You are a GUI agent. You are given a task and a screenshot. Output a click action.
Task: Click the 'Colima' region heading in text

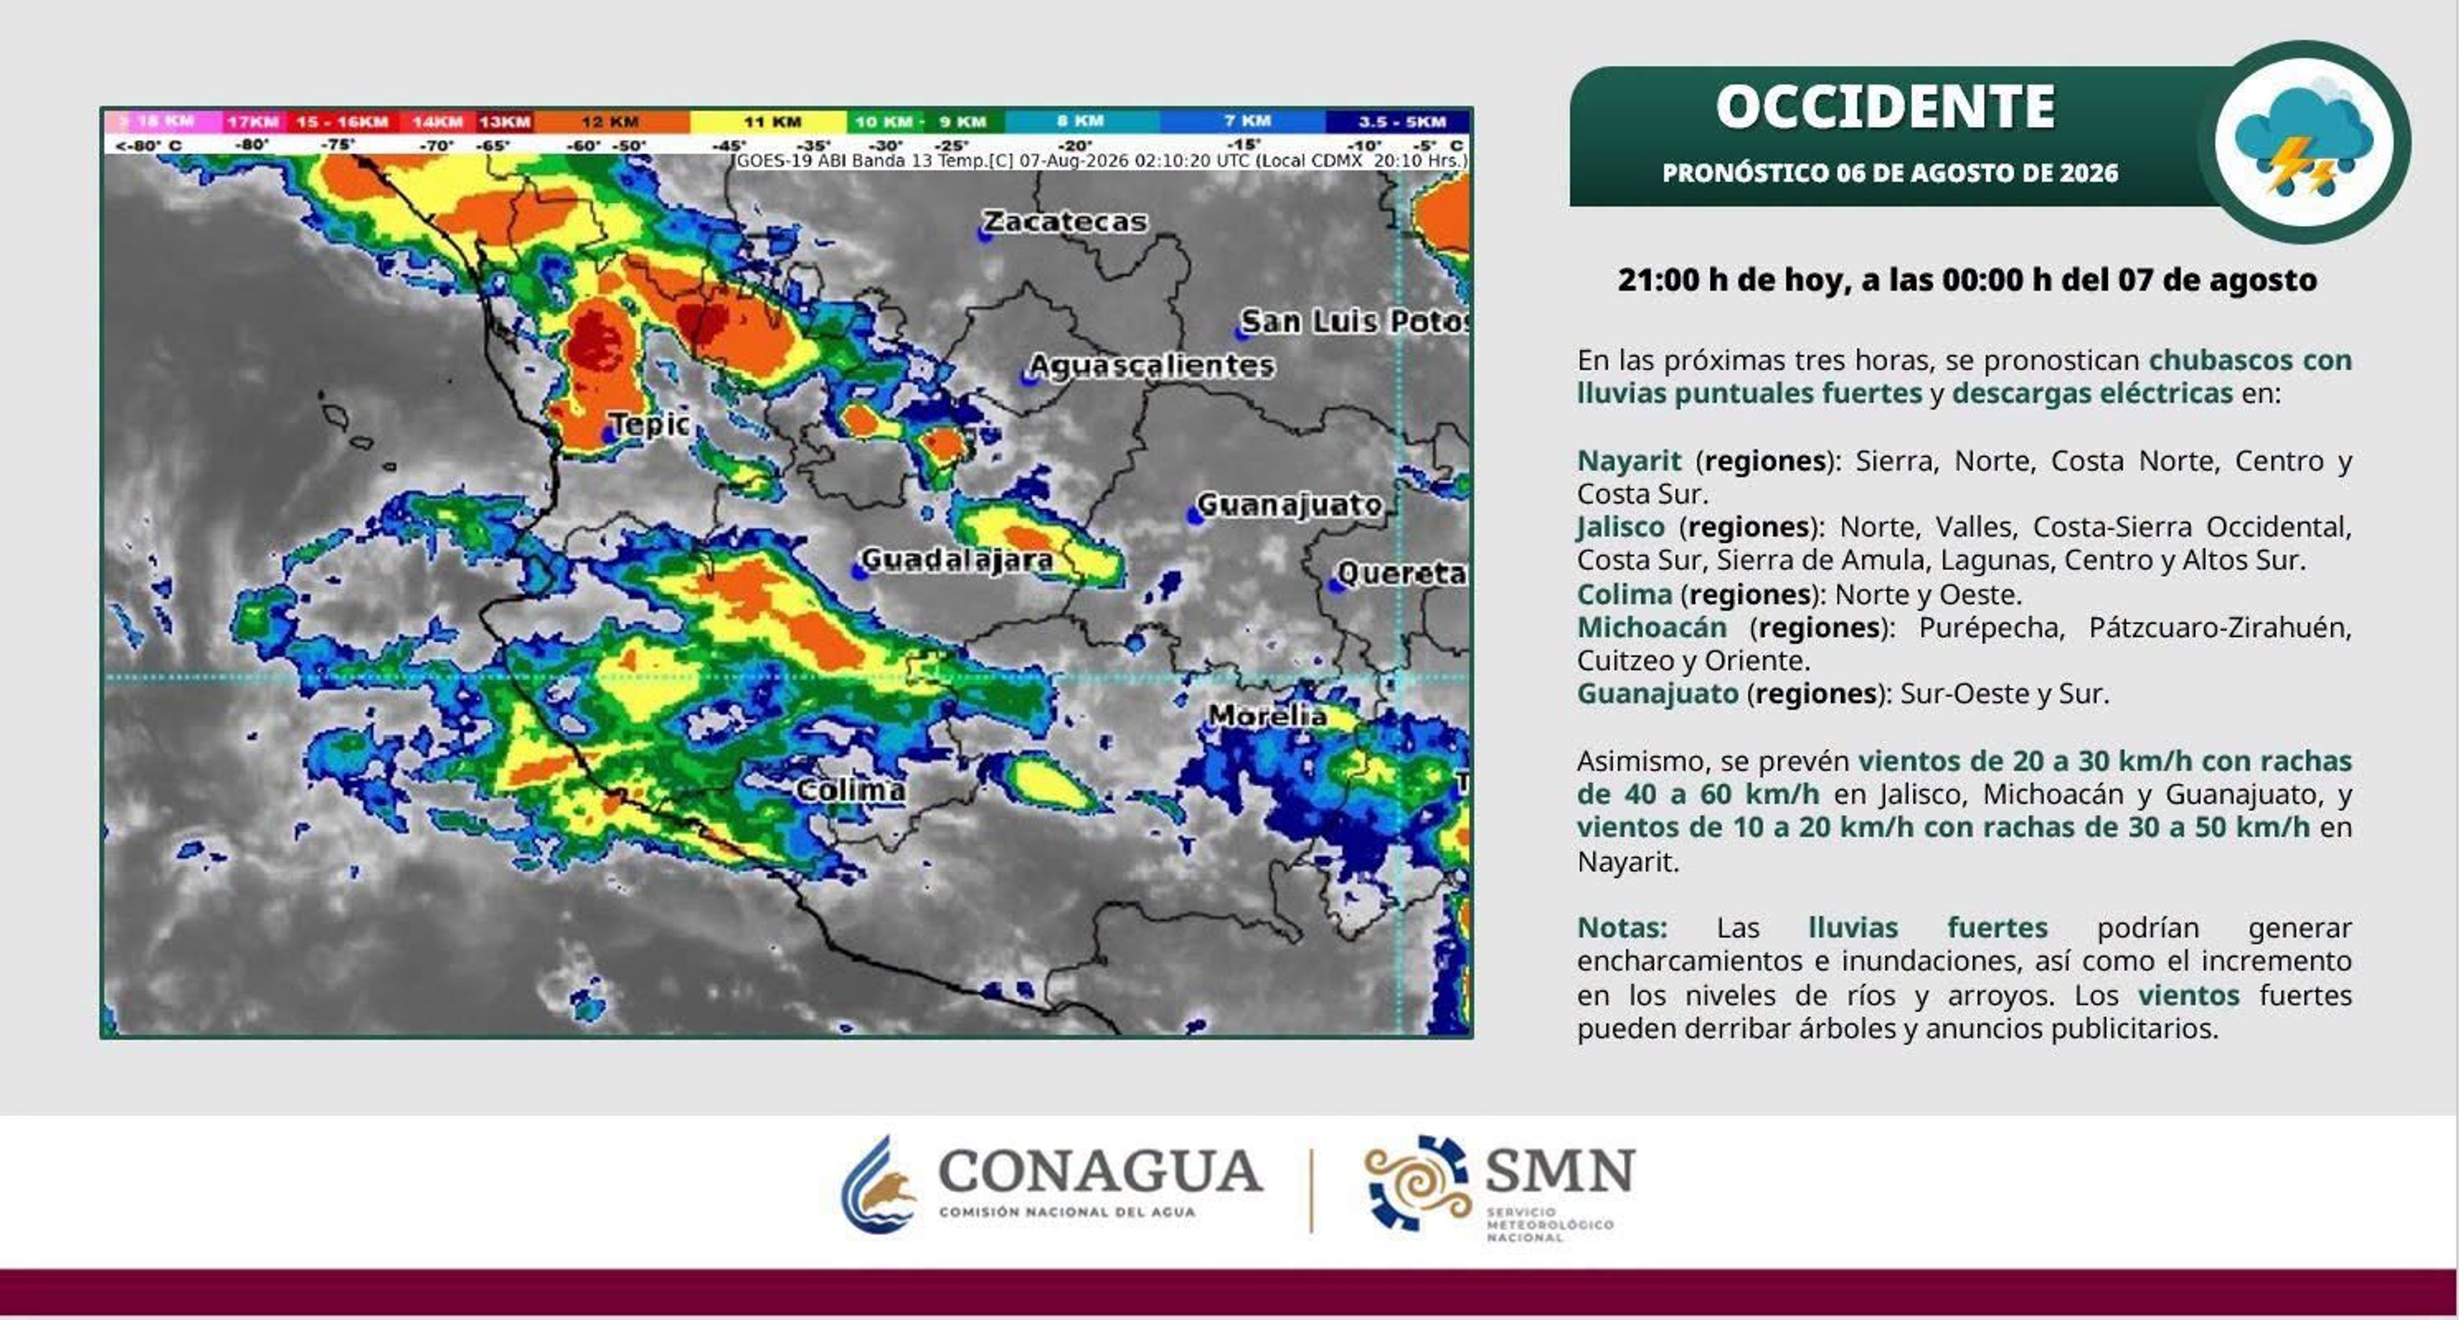click(1624, 593)
